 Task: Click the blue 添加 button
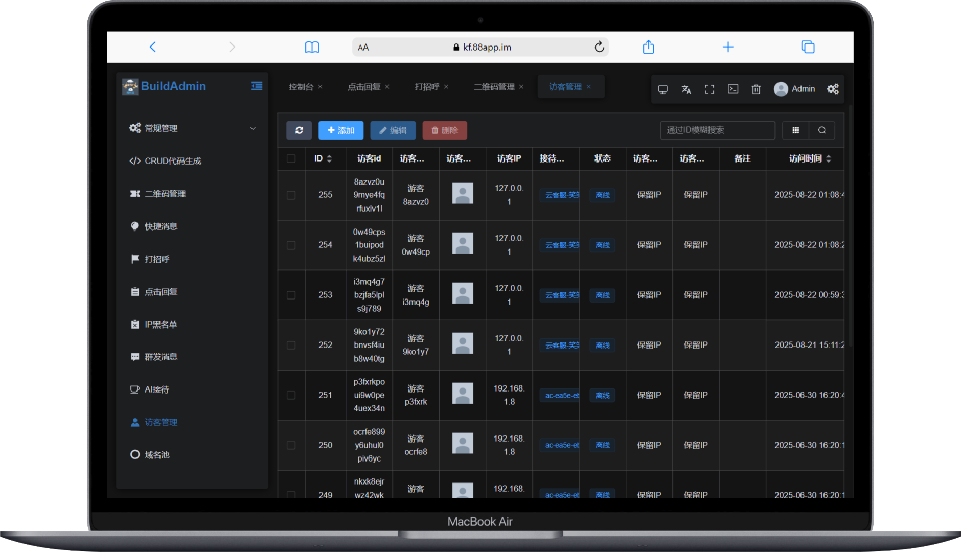[x=341, y=130]
